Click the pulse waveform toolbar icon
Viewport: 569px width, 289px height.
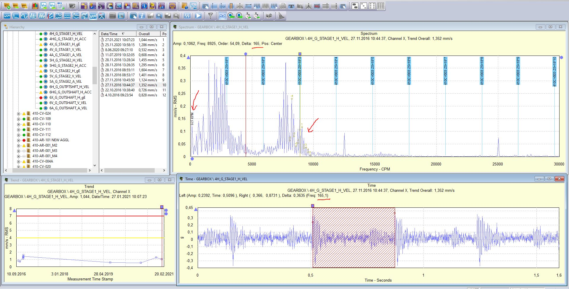pyautogui.click(x=187, y=16)
